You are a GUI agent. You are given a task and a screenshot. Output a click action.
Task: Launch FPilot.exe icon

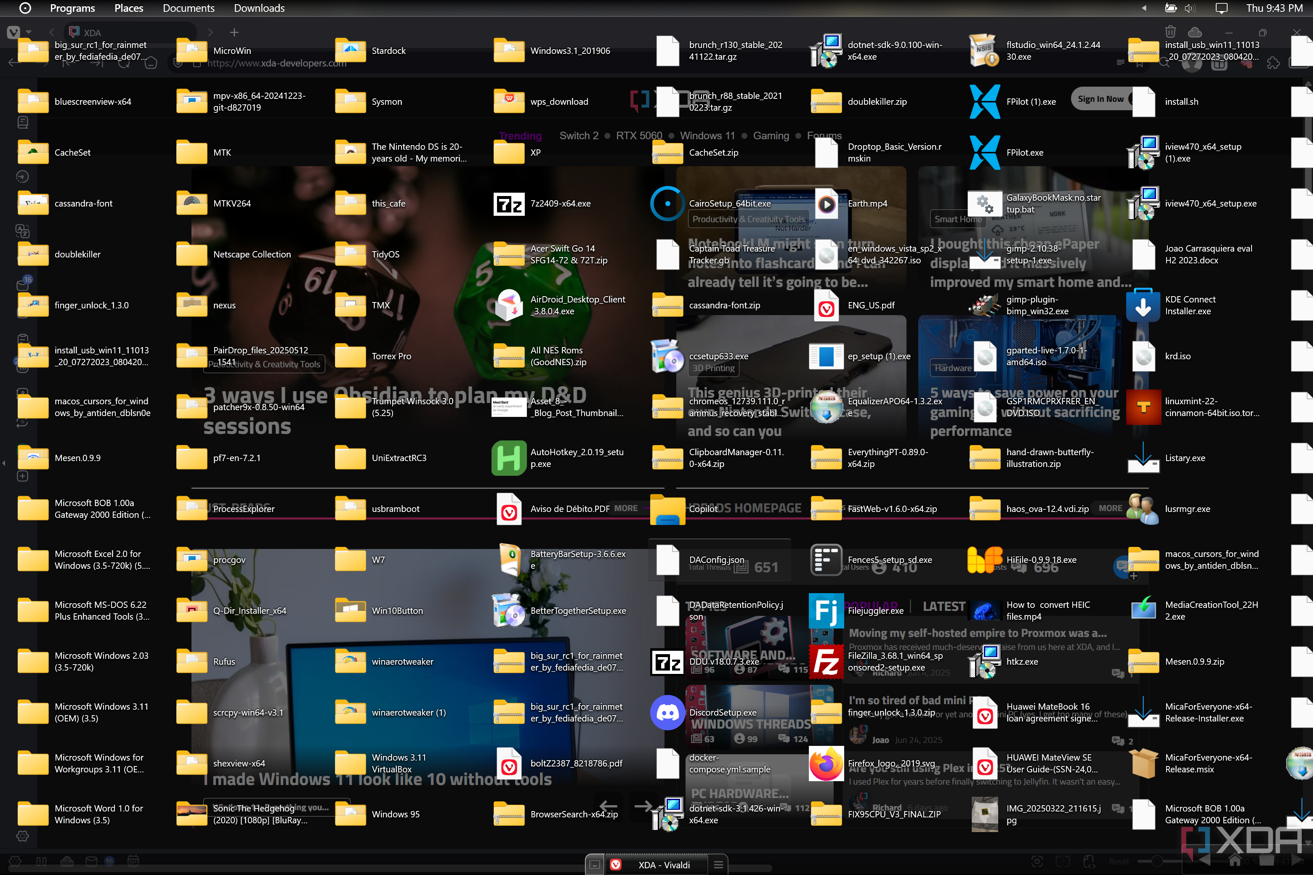(x=984, y=153)
